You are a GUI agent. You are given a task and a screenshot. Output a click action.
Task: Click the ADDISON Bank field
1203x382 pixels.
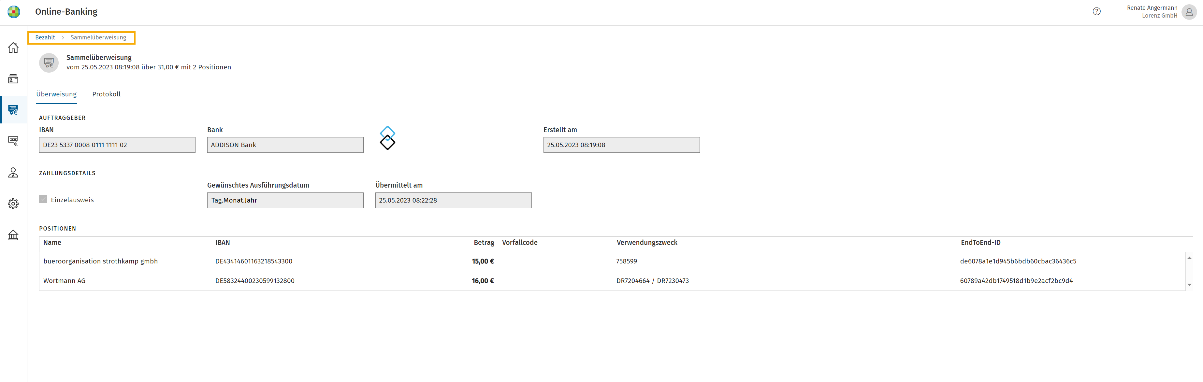pyautogui.click(x=285, y=145)
